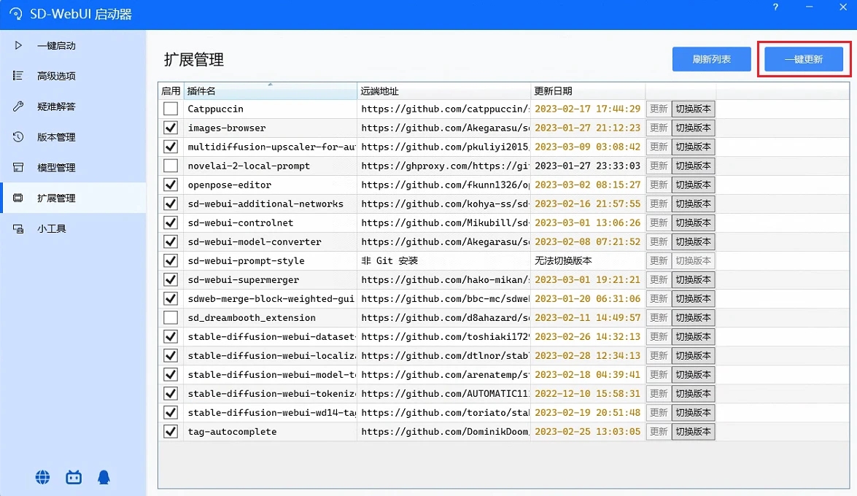Enable the Catppuccin extension checkbox
The height and width of the screenshot is (496, 857).
coord(170,109)
